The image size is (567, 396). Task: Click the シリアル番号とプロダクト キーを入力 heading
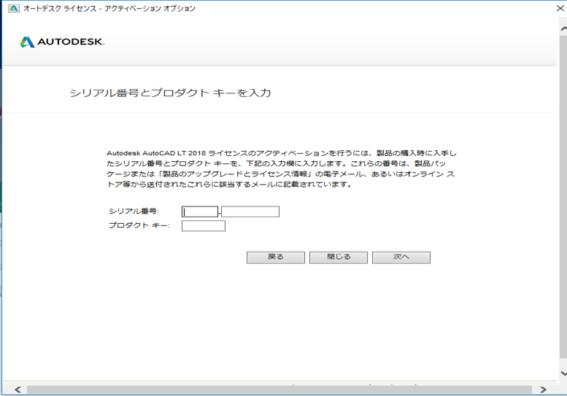click(170, 93)
